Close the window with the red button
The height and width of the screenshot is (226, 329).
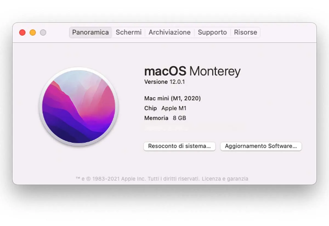22,33
